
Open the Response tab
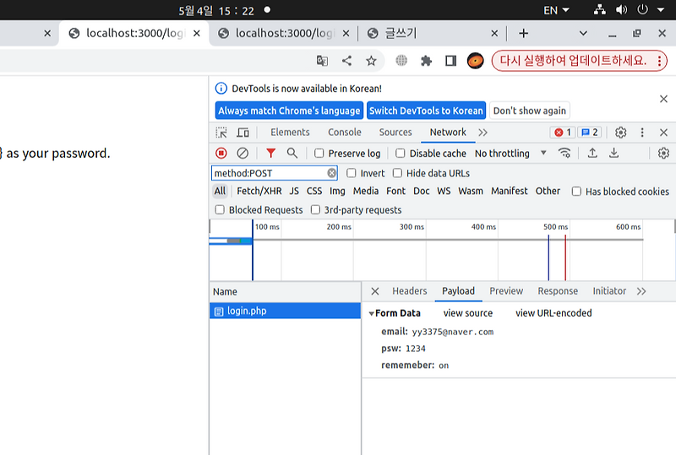[558, 291]
